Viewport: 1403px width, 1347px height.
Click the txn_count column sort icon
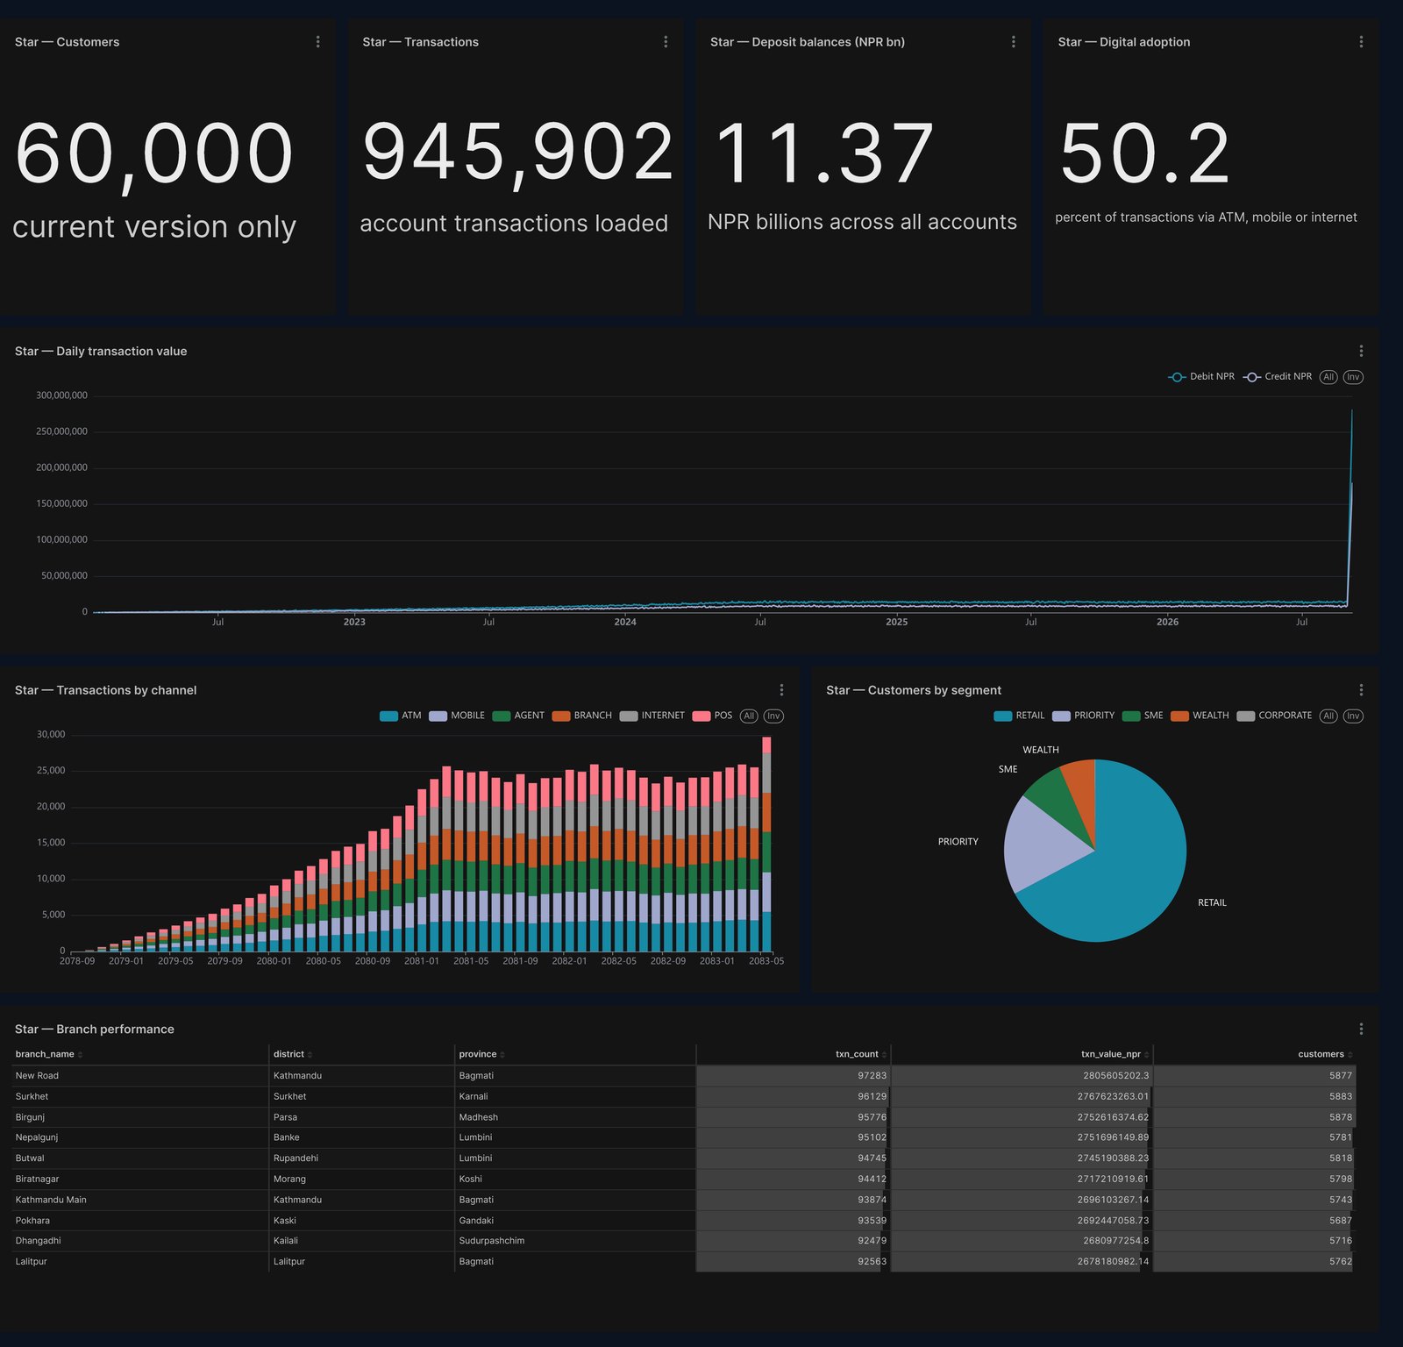point(884,1055)
